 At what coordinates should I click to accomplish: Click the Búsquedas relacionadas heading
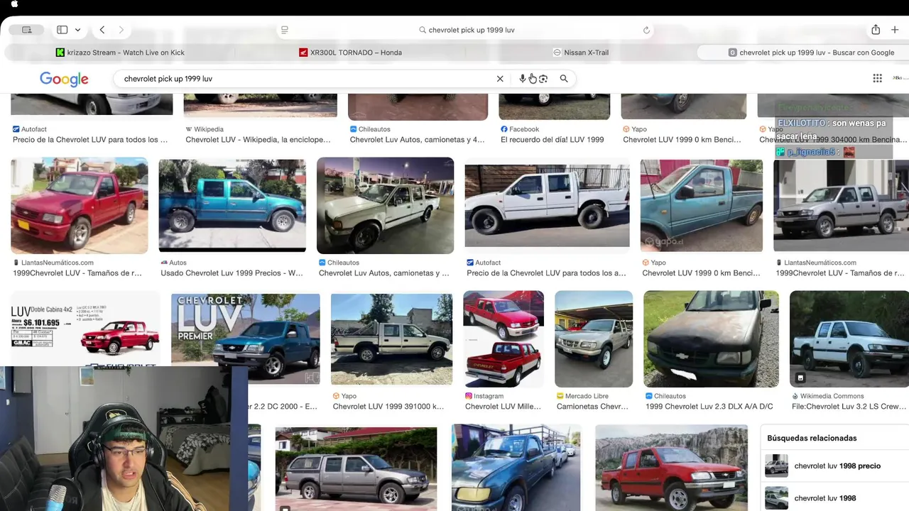point(812,438)
